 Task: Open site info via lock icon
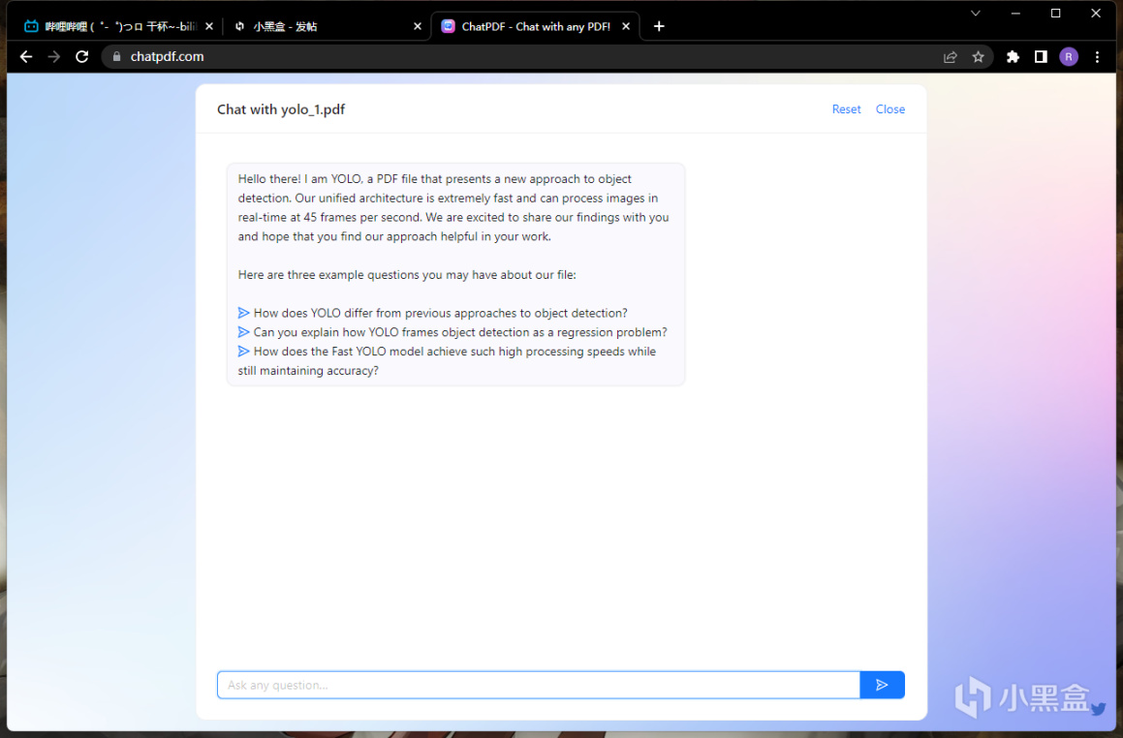(116, 56)
